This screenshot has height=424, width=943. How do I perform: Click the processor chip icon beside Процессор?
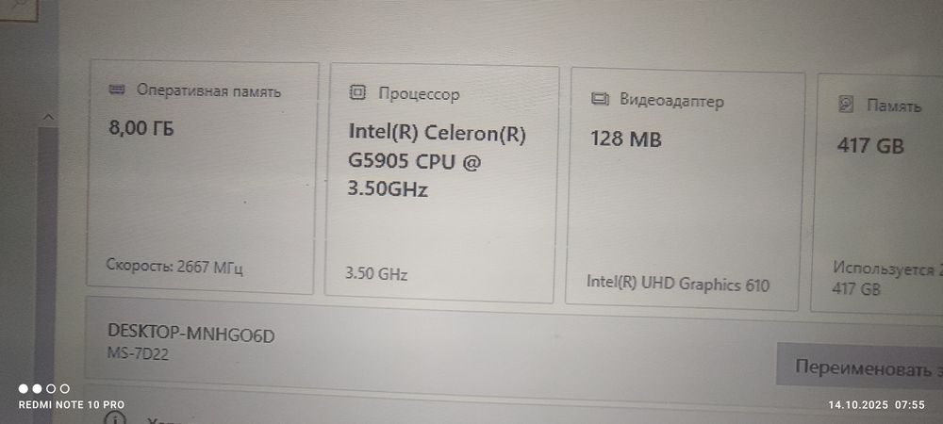(x=357, y=92)
